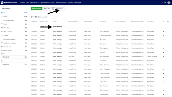Screen dimensions: 172x97
Task: Click the To date field 10-06-2025
Action: (x=13, y=64)
